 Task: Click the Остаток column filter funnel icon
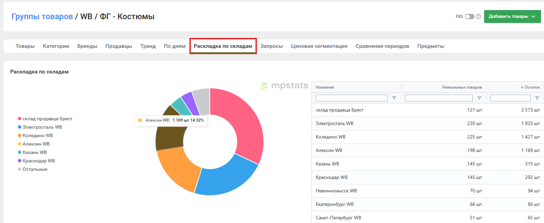pos(537,98)
